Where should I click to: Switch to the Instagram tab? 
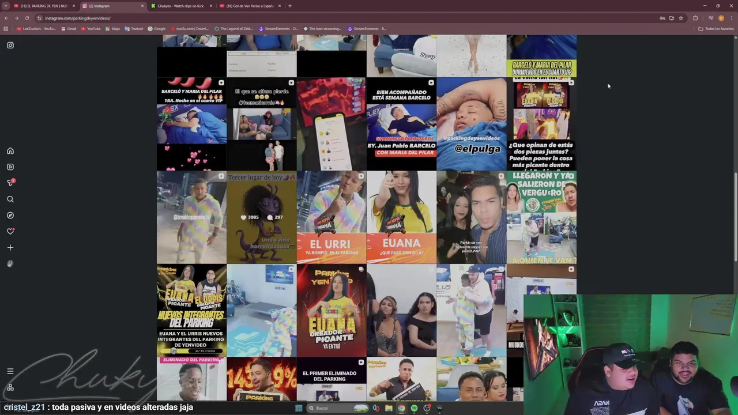pos(113,6)
